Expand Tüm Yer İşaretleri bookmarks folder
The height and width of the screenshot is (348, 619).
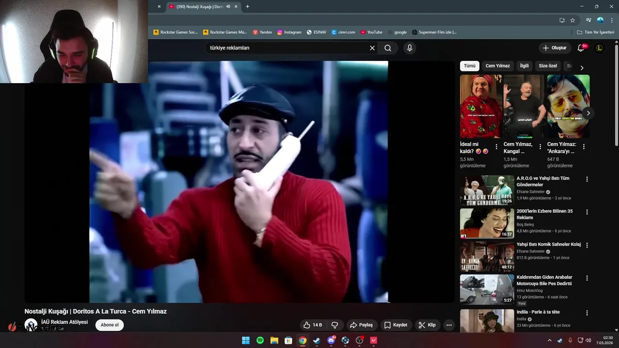596,32
